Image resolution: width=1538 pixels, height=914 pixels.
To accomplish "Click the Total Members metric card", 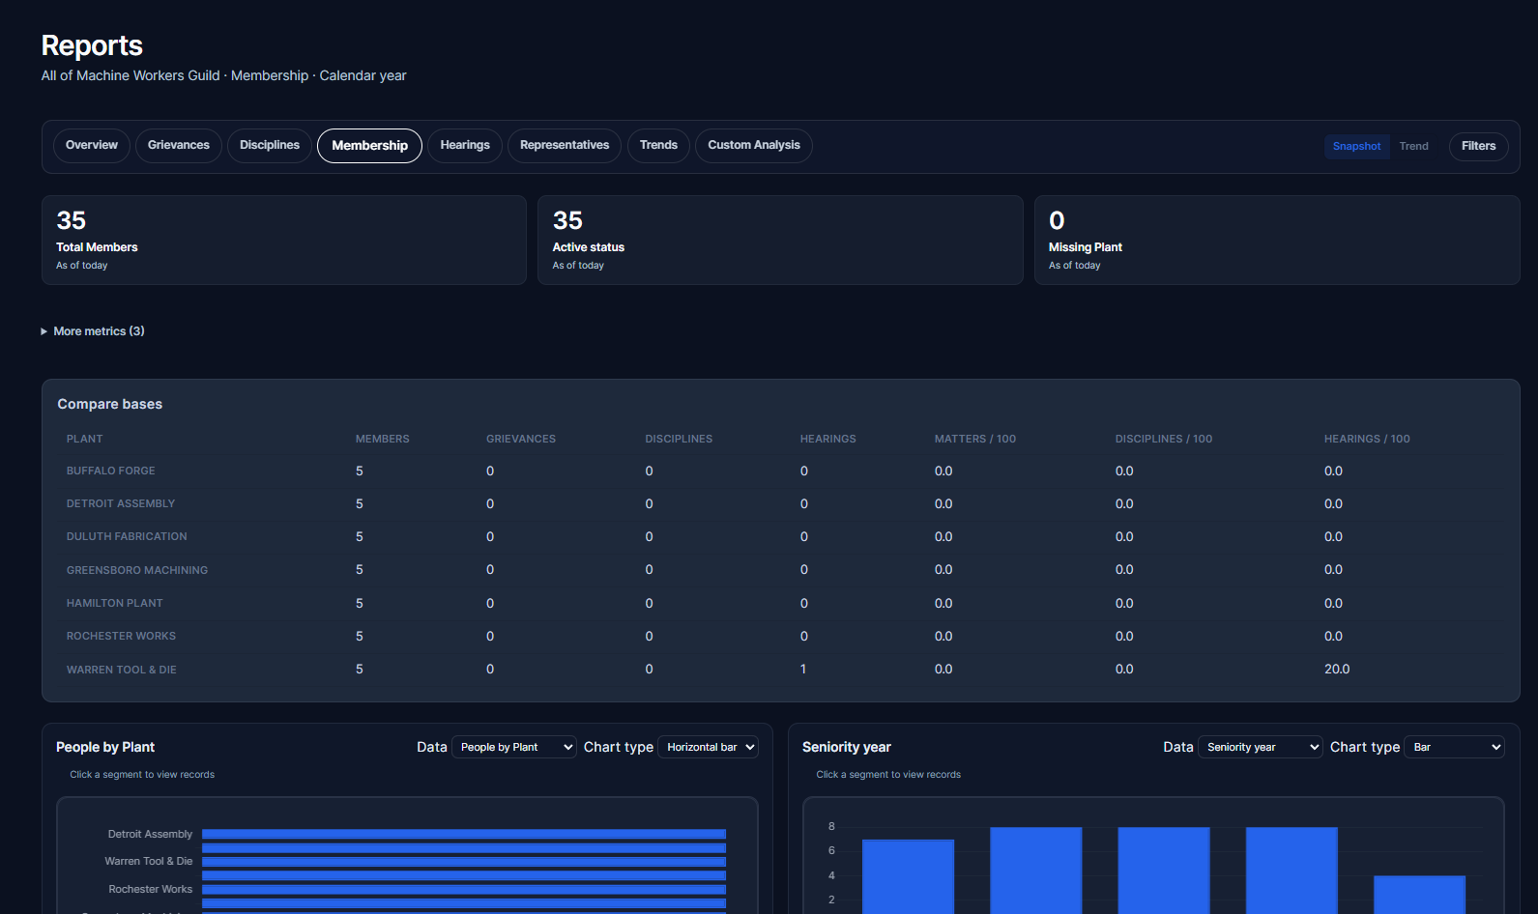I will coord(284,241).
